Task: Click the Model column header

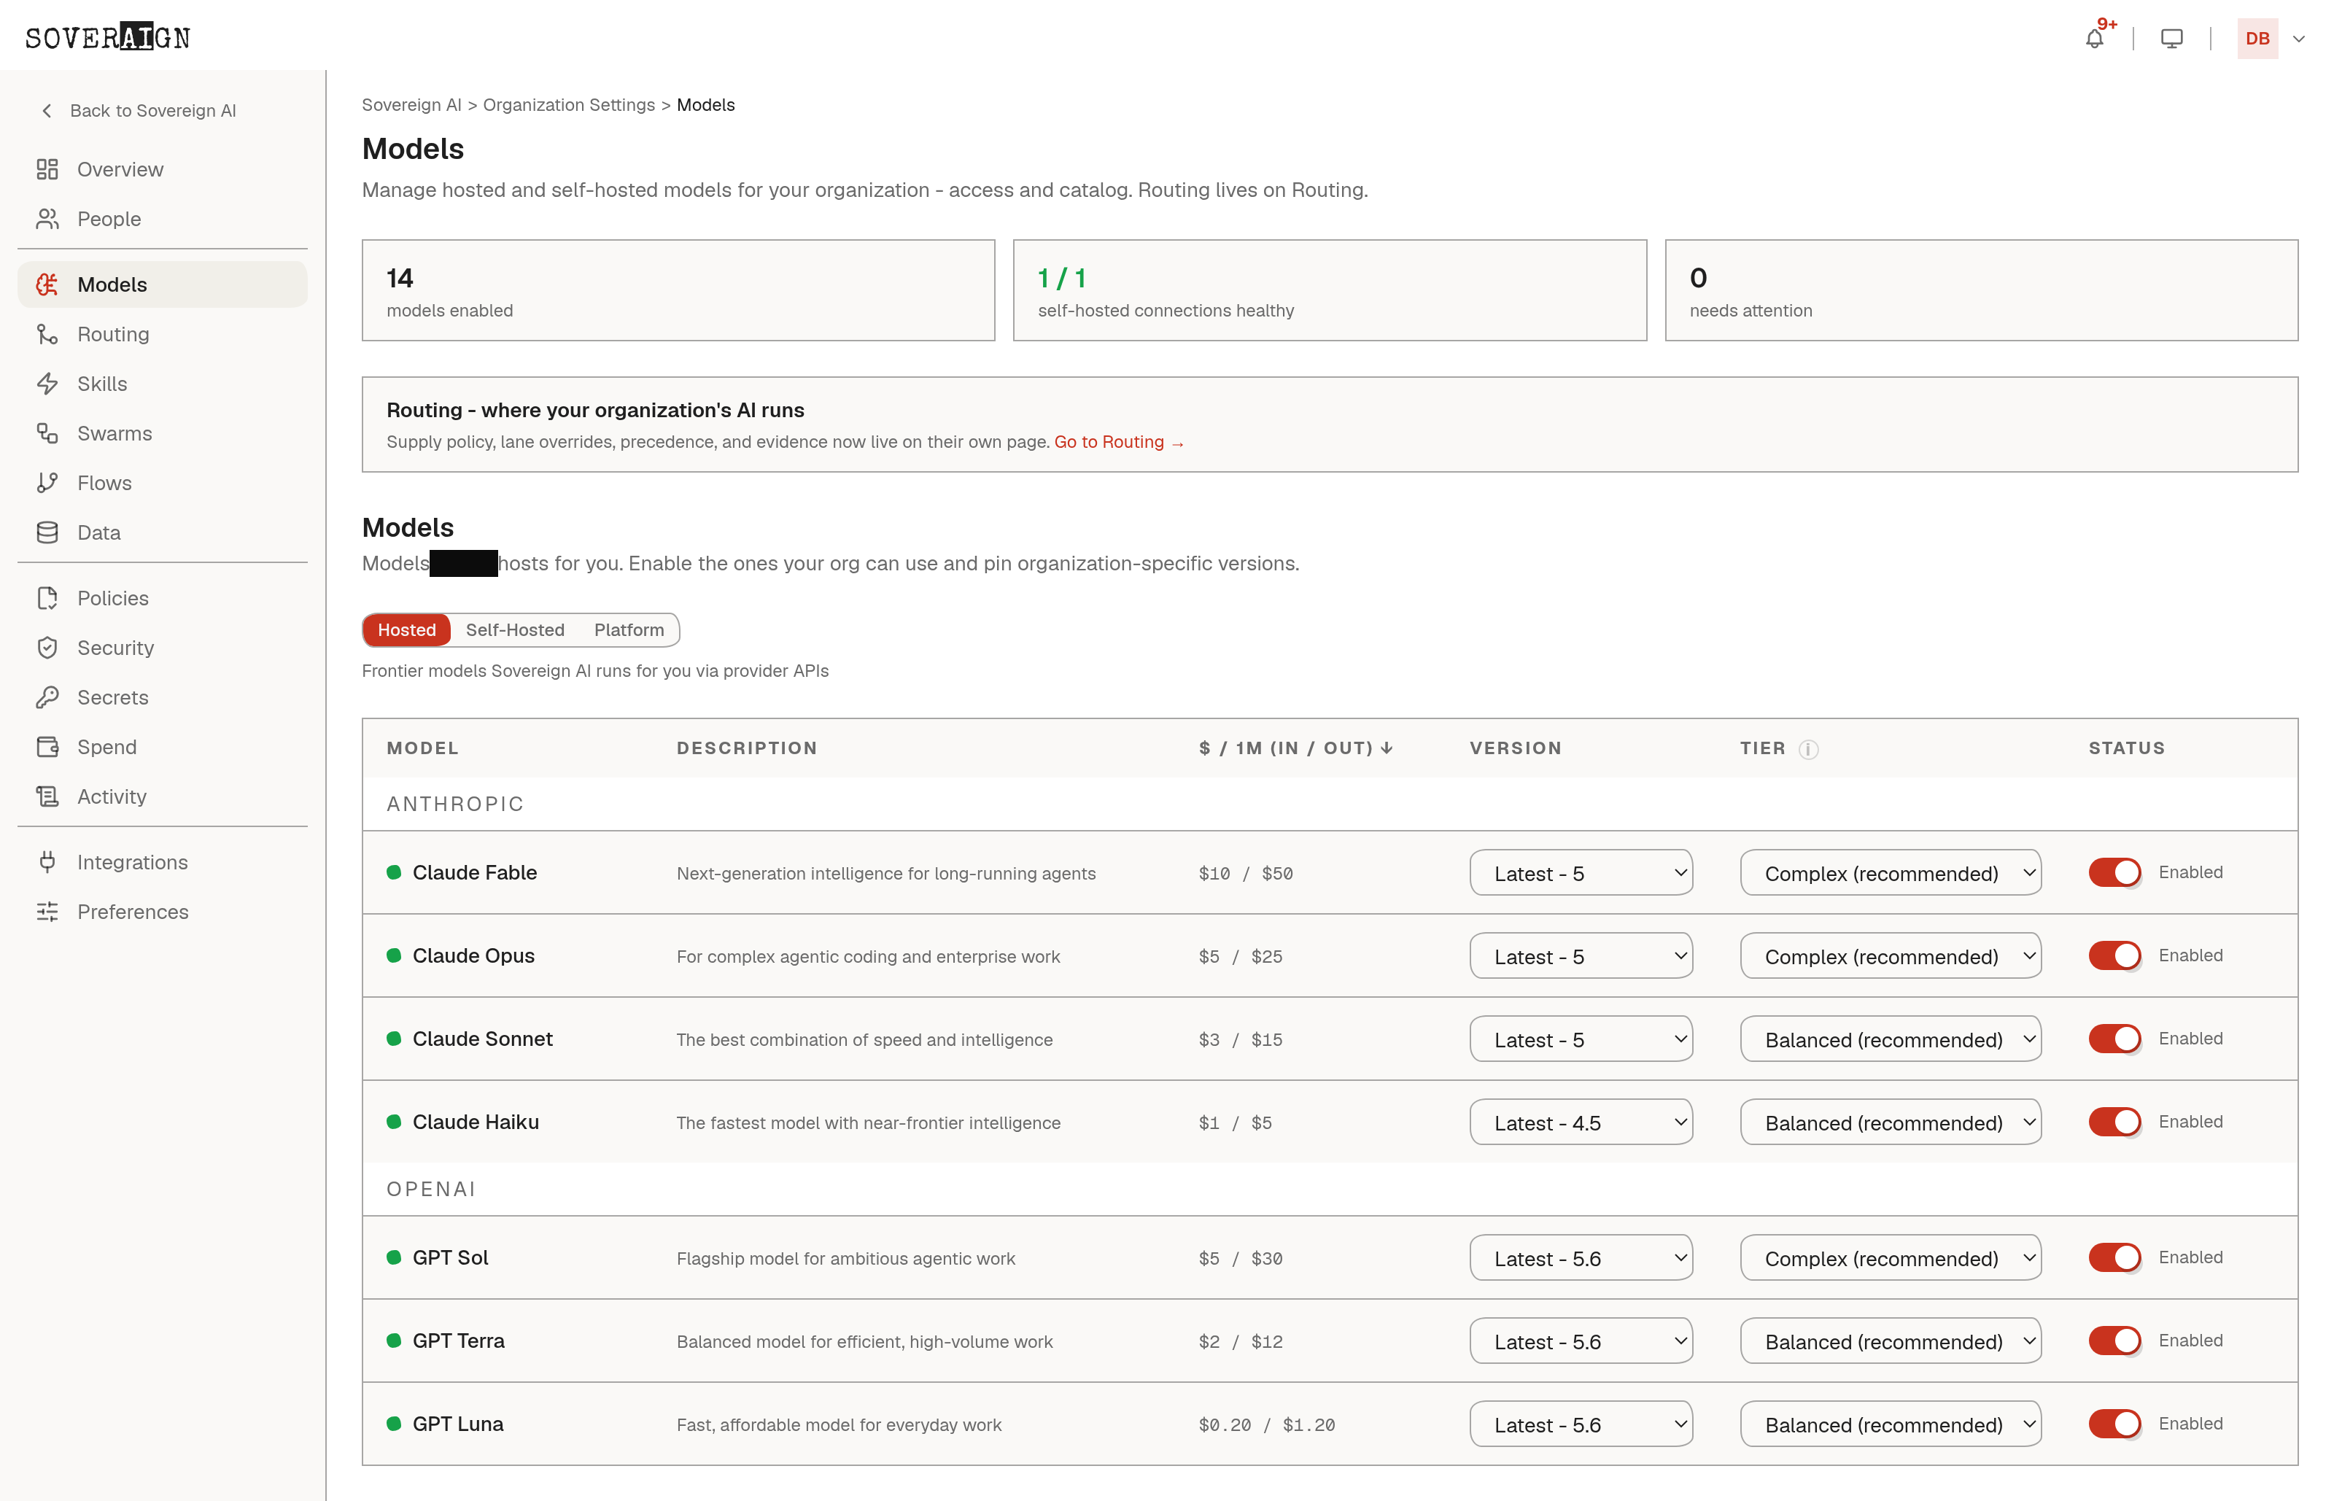Action: [422, 748]
